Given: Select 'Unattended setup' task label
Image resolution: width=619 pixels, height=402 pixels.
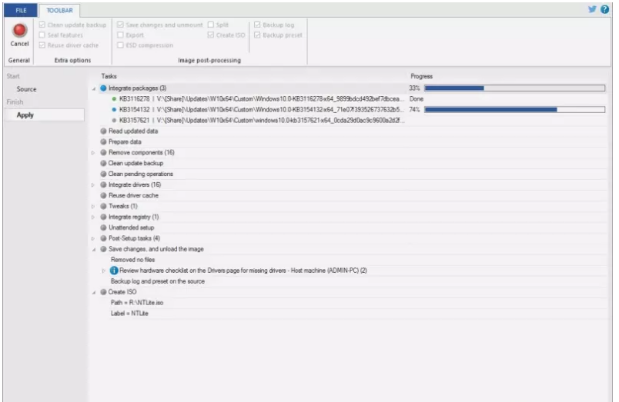Looking at the screenshot, I should (x=131, y=228).
